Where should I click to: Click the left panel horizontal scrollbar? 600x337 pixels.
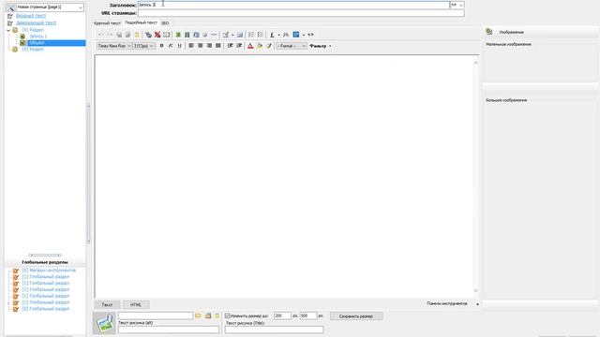(x=45, y=255)
